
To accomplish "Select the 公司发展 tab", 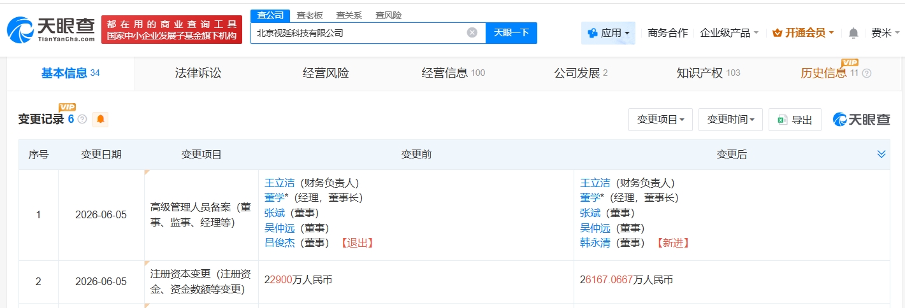I will [581, 73].
